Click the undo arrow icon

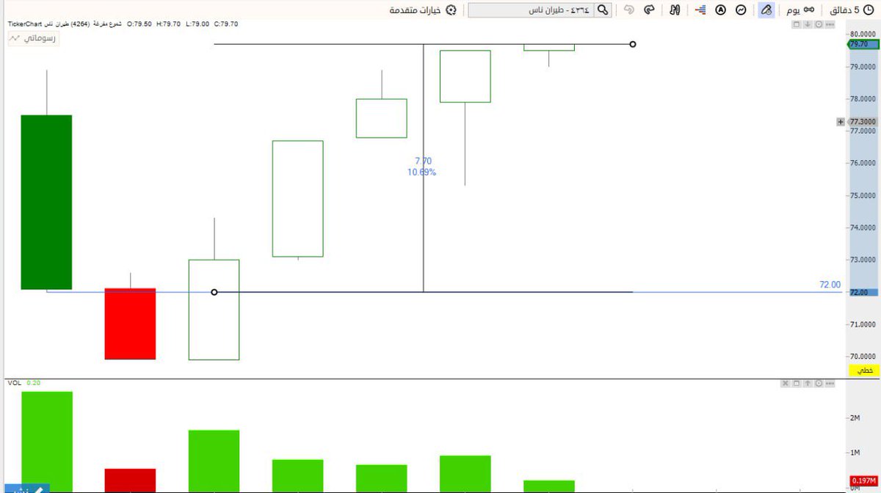pos(628,10)
